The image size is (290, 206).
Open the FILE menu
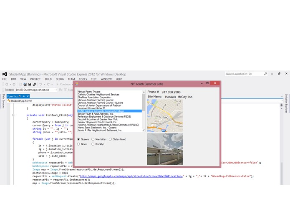point(5,79)
